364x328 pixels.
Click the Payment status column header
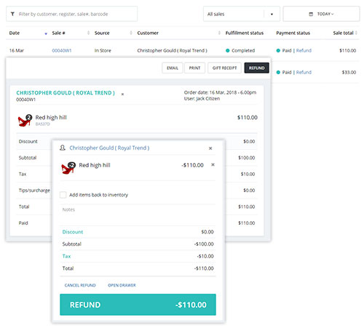tap(293, 33)
